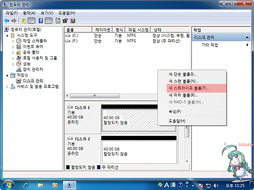This screenshot has height=190, width=254.
Task: Toggle the Show/Hide Action Pane toolbar icon
Action: coord(48,21)
